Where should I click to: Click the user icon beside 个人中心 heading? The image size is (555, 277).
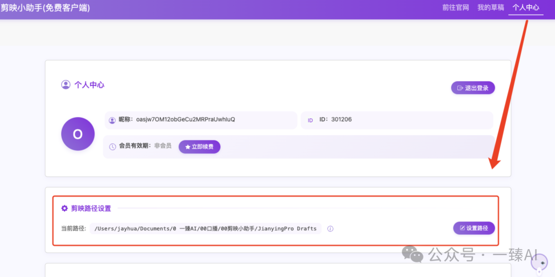pos(65,85)
